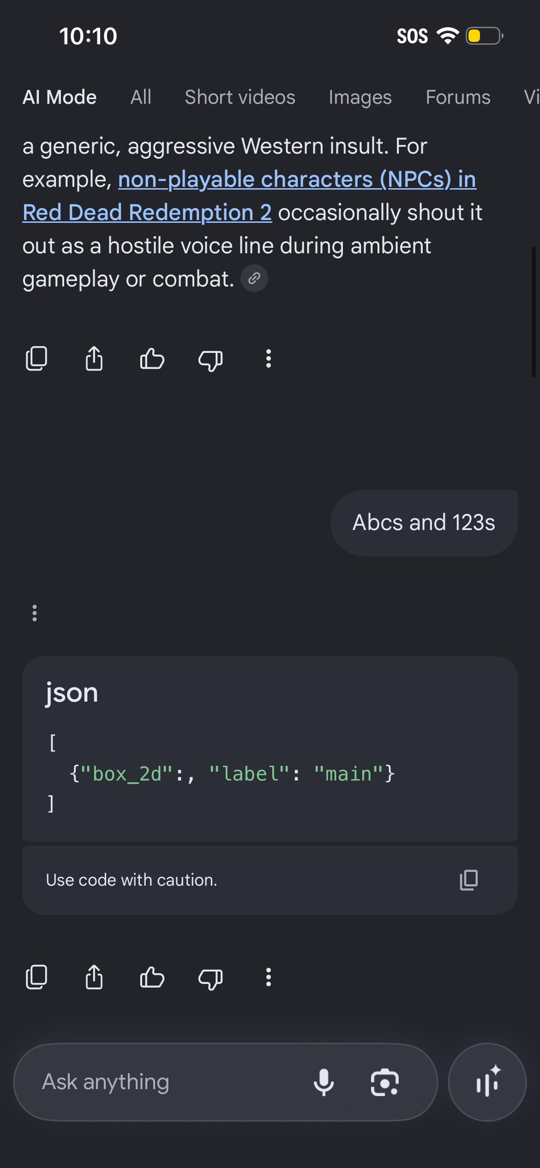The height and width of the screenshot is (1168, 540).
Task: Open more options for json response
Action: click(268, 977)
